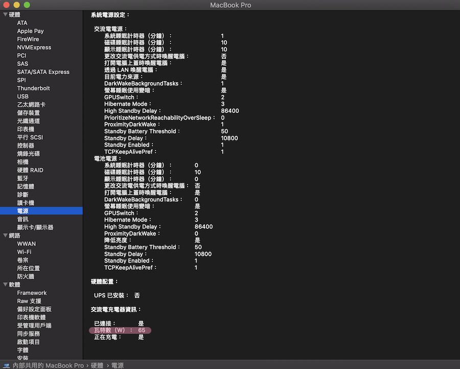The image size is (460, 369).
Task: Click the highlighted 電源 sidebar row
Action: pos(41,211)
